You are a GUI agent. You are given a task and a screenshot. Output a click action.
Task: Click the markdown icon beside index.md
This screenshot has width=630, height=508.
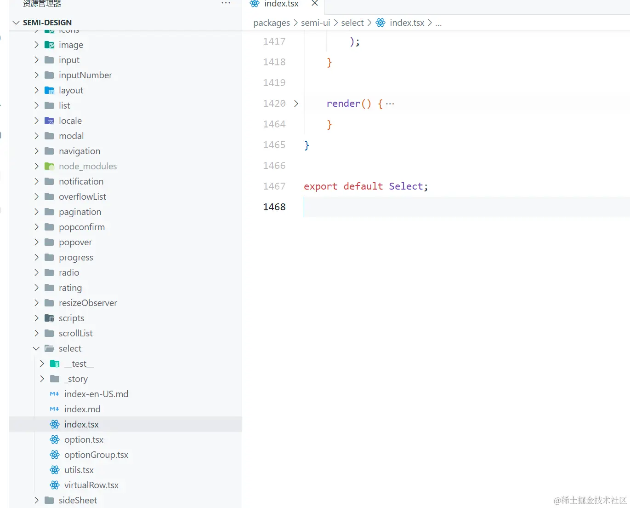(54, 409)
